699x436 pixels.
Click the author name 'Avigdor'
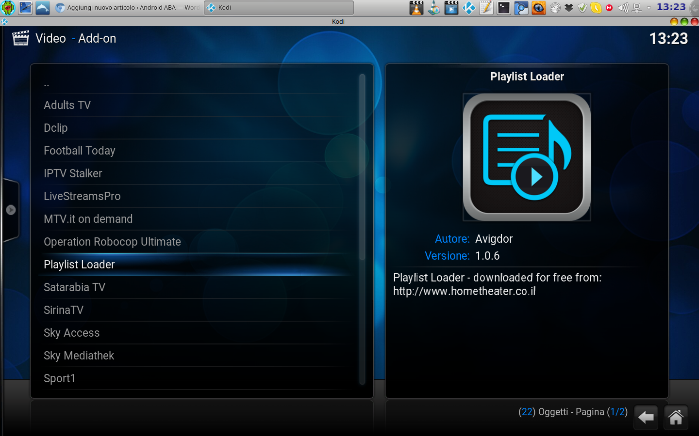(494, 239)
